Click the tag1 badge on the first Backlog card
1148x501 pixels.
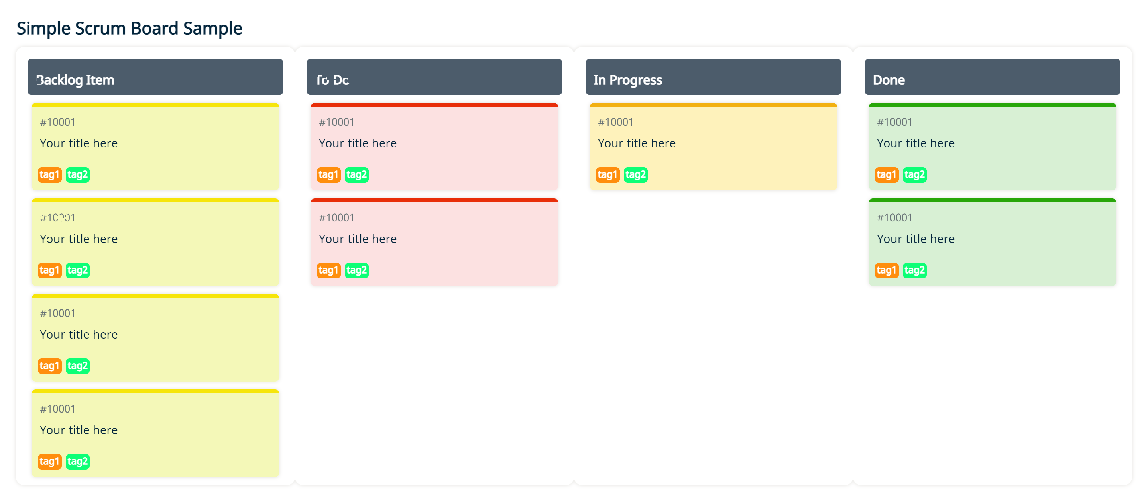click(x=49, y=174)
